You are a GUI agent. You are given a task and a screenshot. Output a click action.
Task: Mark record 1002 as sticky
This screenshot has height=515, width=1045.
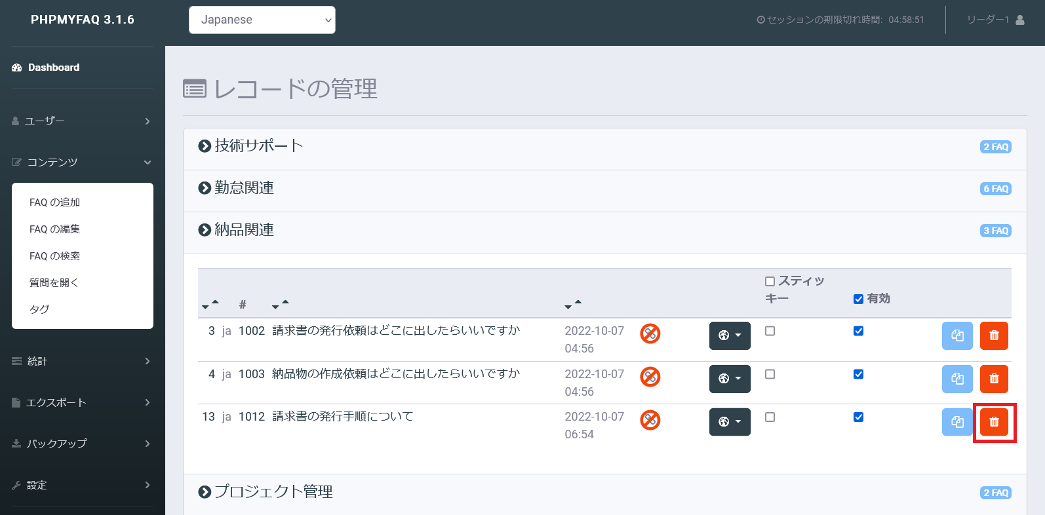tap(770, 331)
